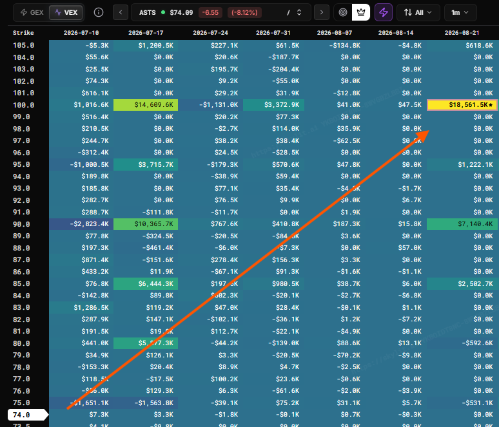Select the $2,502.7K cell
The width and height of the screenshot is (499, 427).
[x=463, y=283]
